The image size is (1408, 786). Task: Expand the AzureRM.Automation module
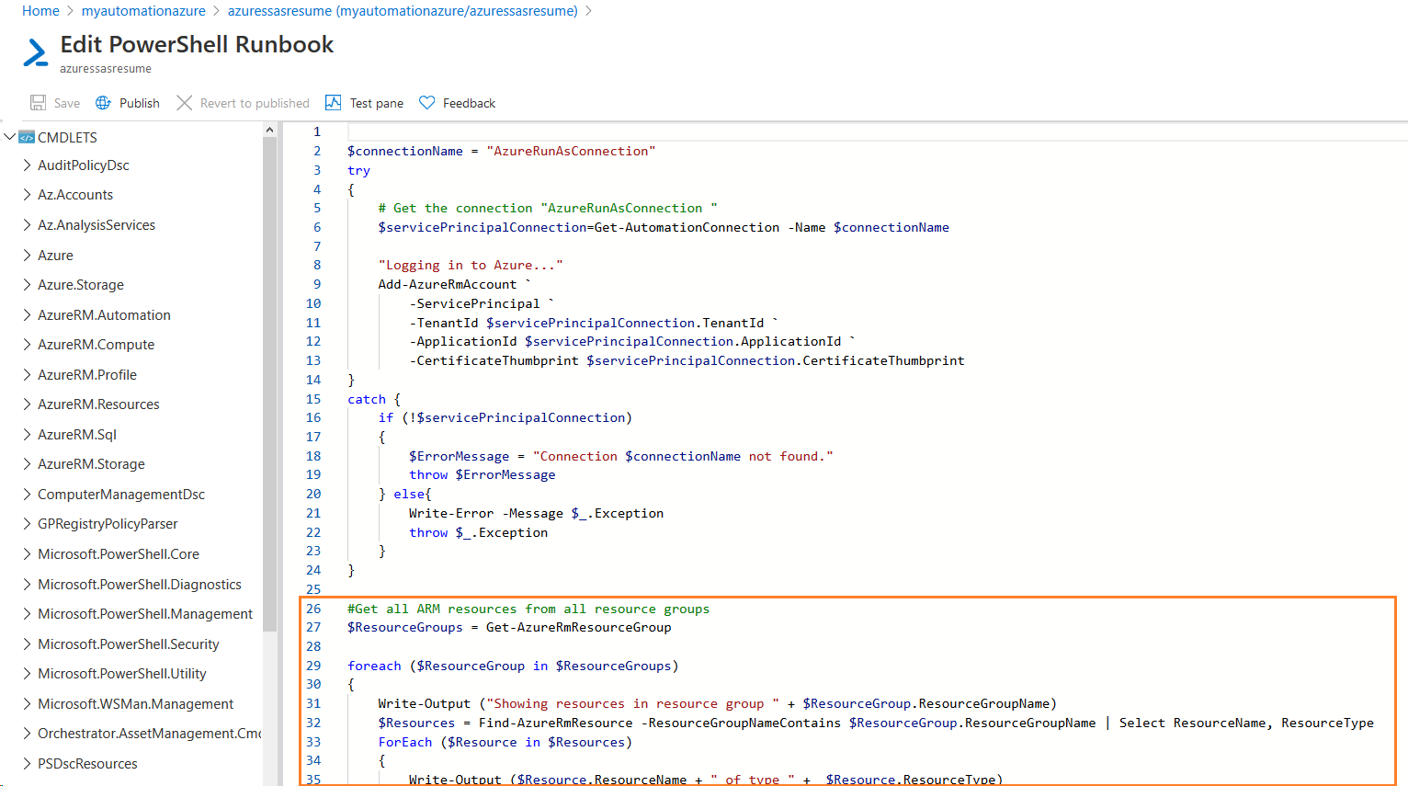click(27, 315)
